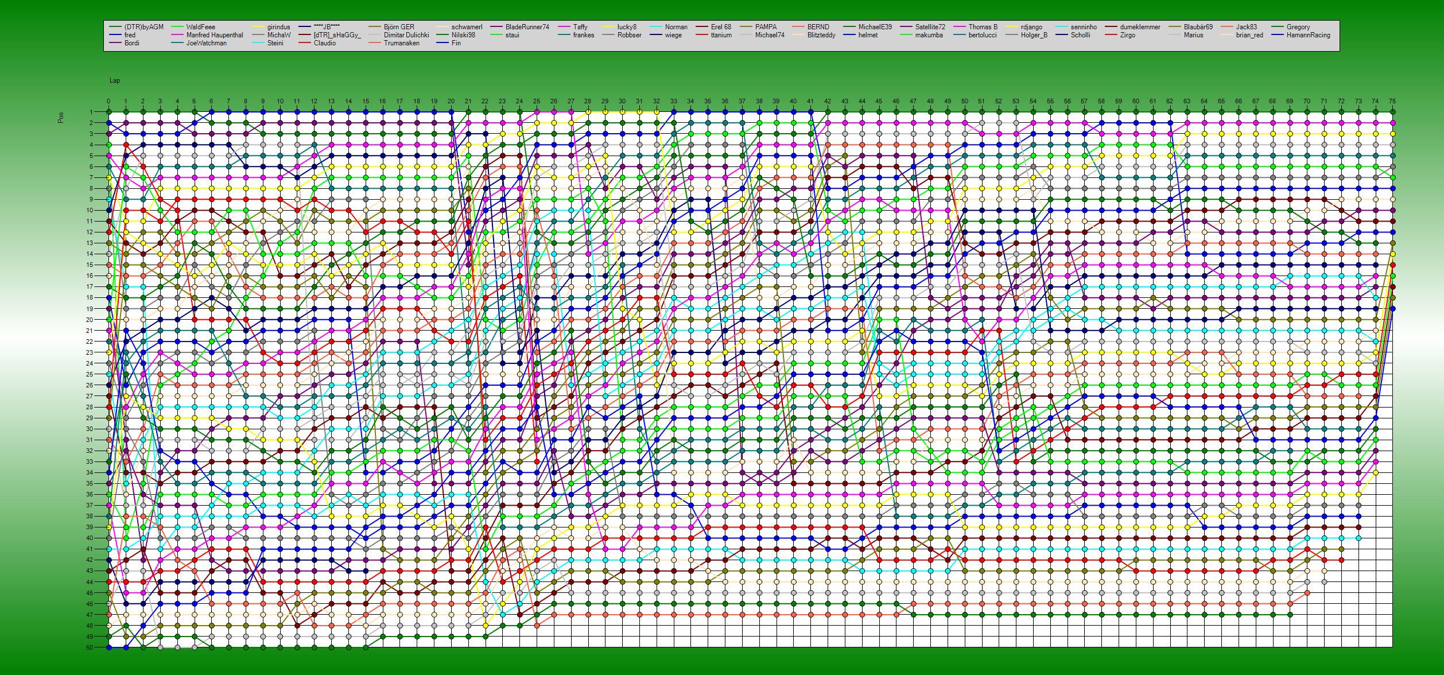Click lap number 75 on the axis
Screen dimensions: 1444x675
[x=1392, y=101]
